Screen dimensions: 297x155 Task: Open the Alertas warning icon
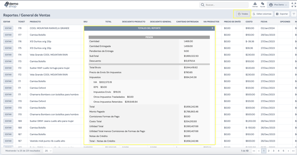click(255, 5)
